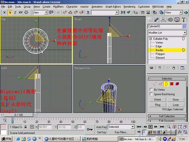
Task: Click the Ring selection button
Action: click(157, 105)
